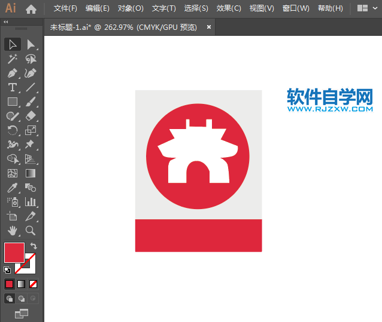Select the Symbol Sprayer tool

click(13, 202)
